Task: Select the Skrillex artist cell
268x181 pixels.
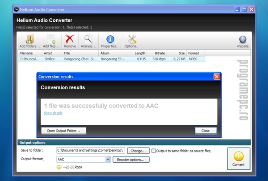Action: point(50,59)
